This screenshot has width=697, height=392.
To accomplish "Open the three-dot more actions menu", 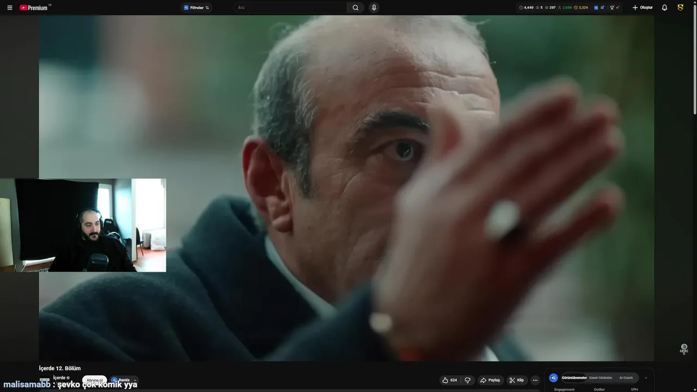I will (535, 380).
